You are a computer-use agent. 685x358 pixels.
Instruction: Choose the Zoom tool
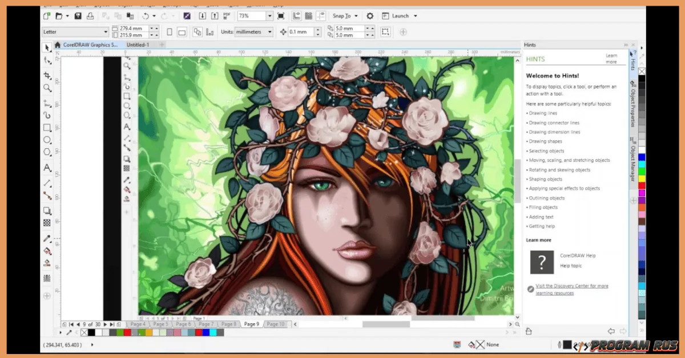coord(47,88)
